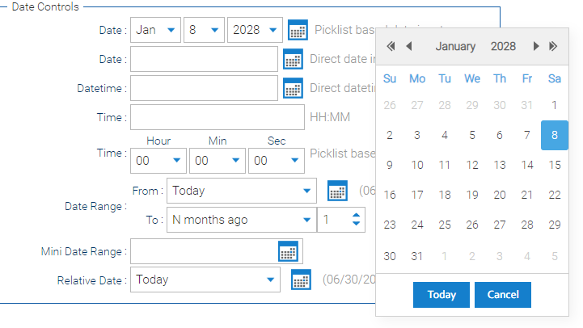Screen dimensions: 583x328
Task: Increase the months-ago stepper value
Action: [356, 216]
